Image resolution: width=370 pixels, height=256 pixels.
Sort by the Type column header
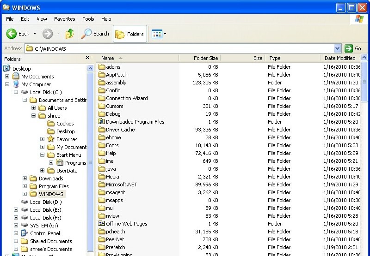293,58
